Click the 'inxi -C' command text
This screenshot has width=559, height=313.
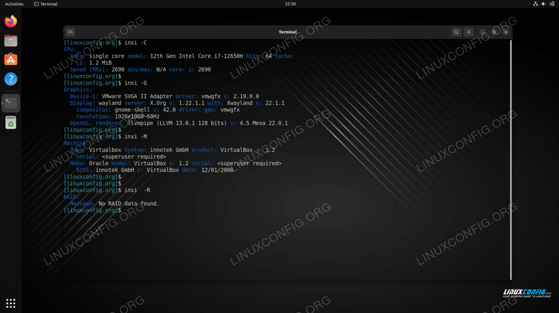(x=136, y=43)
